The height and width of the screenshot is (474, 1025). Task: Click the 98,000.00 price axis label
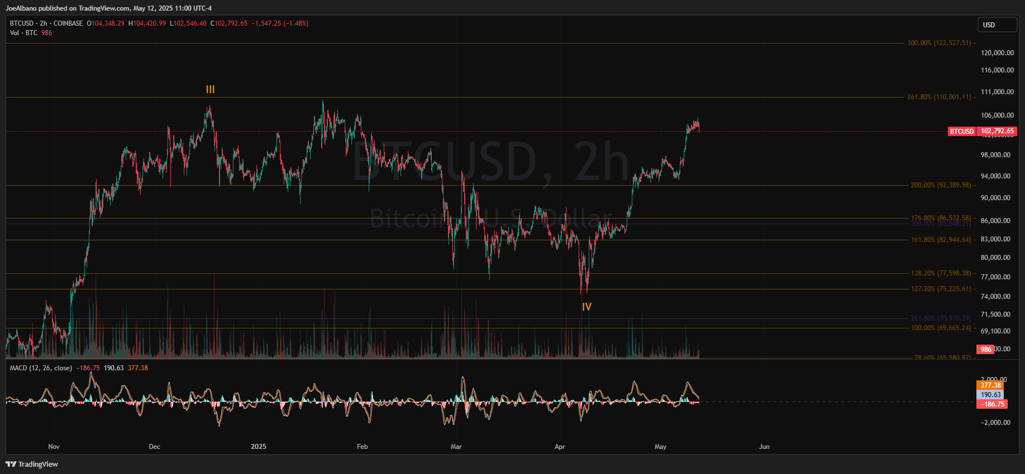(995, 155)
